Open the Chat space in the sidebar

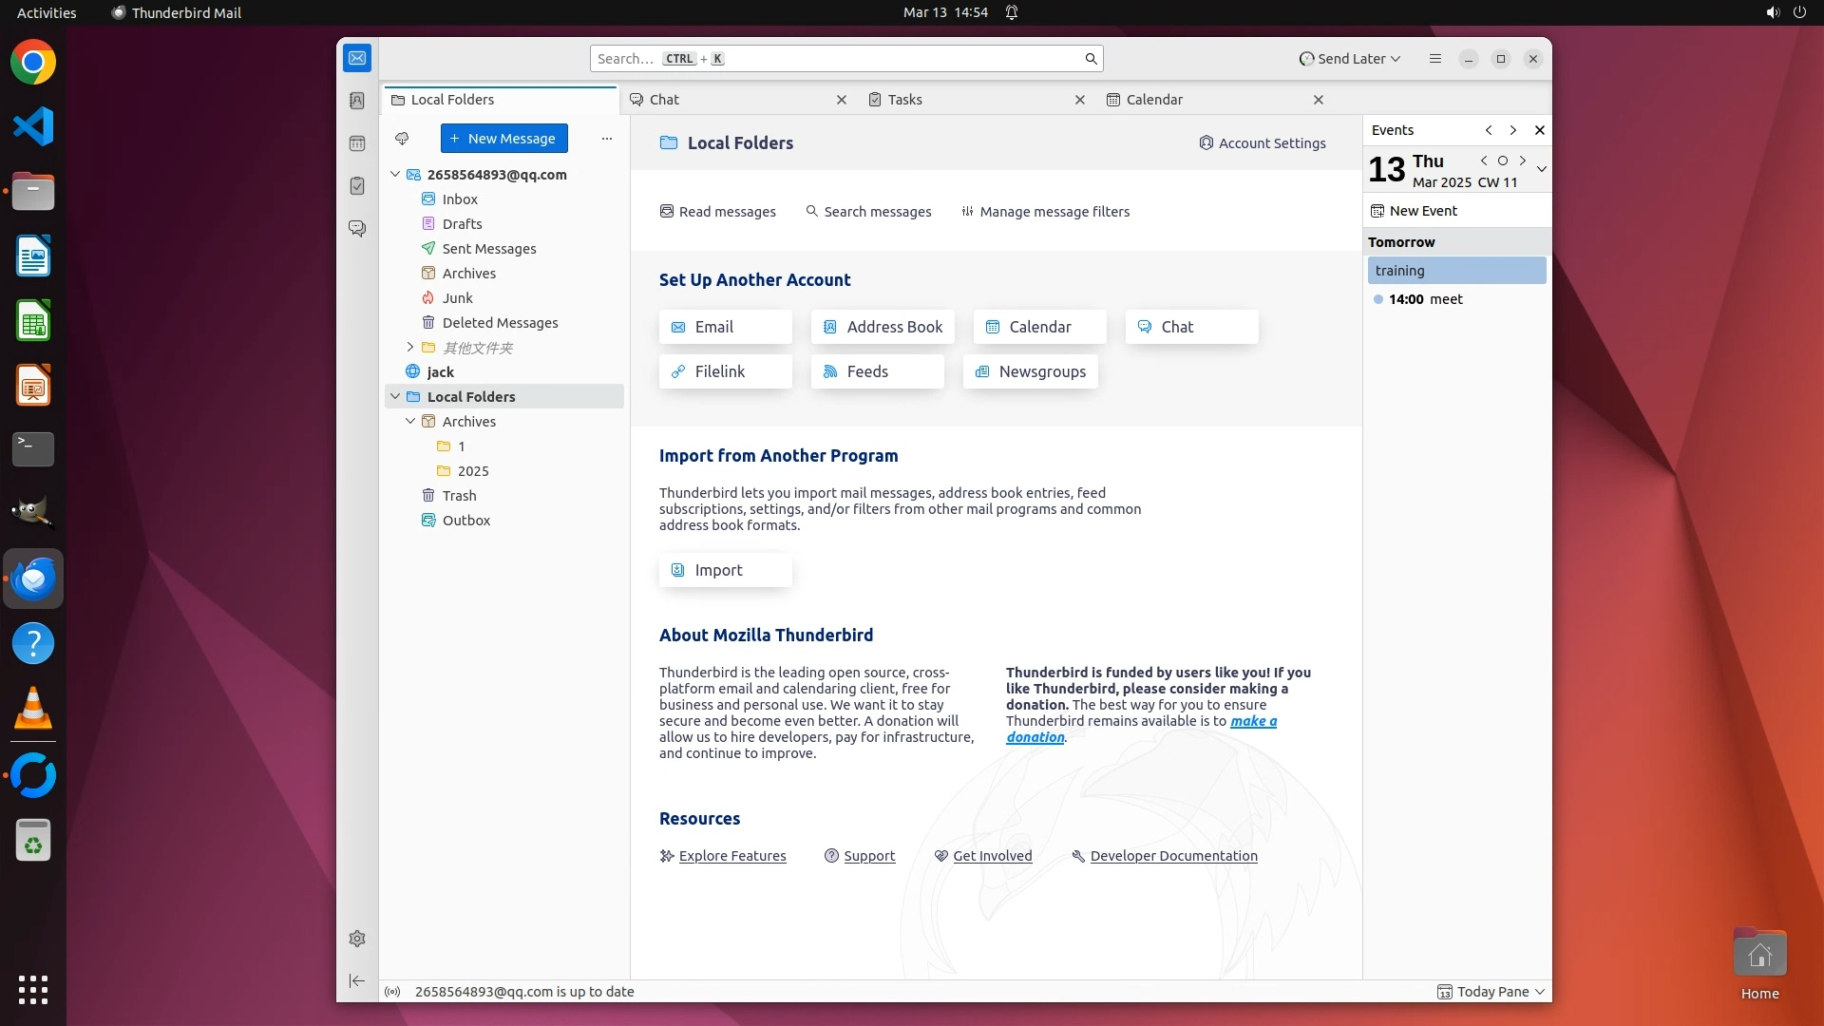(357, 229)
